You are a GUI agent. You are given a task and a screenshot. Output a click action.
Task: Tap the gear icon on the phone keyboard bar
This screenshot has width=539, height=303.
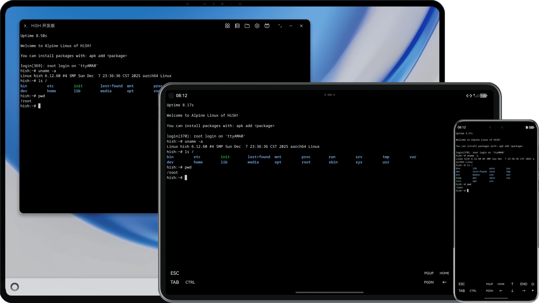tap(533, 284)
